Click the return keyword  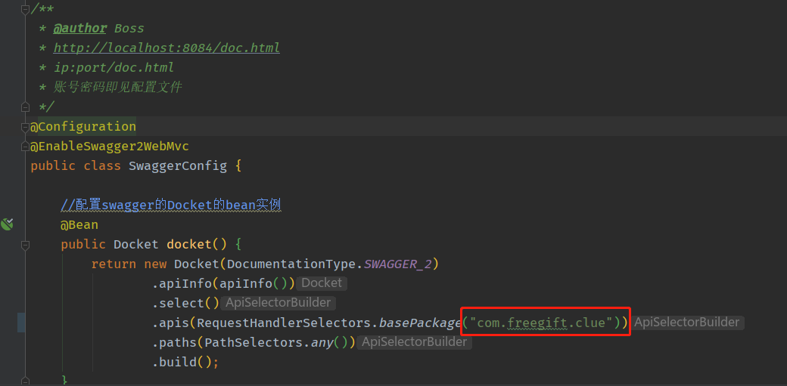(x=114, y=264)
